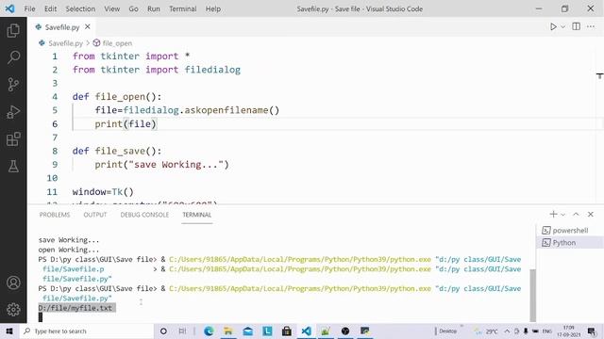This screenshot has height=339, width=604.
Task: Open the Explorer view in activity bar
Action: coord(13,30)
